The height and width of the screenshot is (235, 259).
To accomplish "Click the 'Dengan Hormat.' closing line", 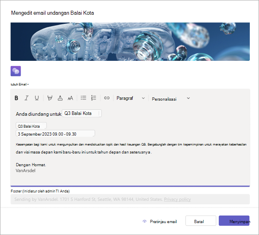I will pyautogui.click(x=31, y=165).
